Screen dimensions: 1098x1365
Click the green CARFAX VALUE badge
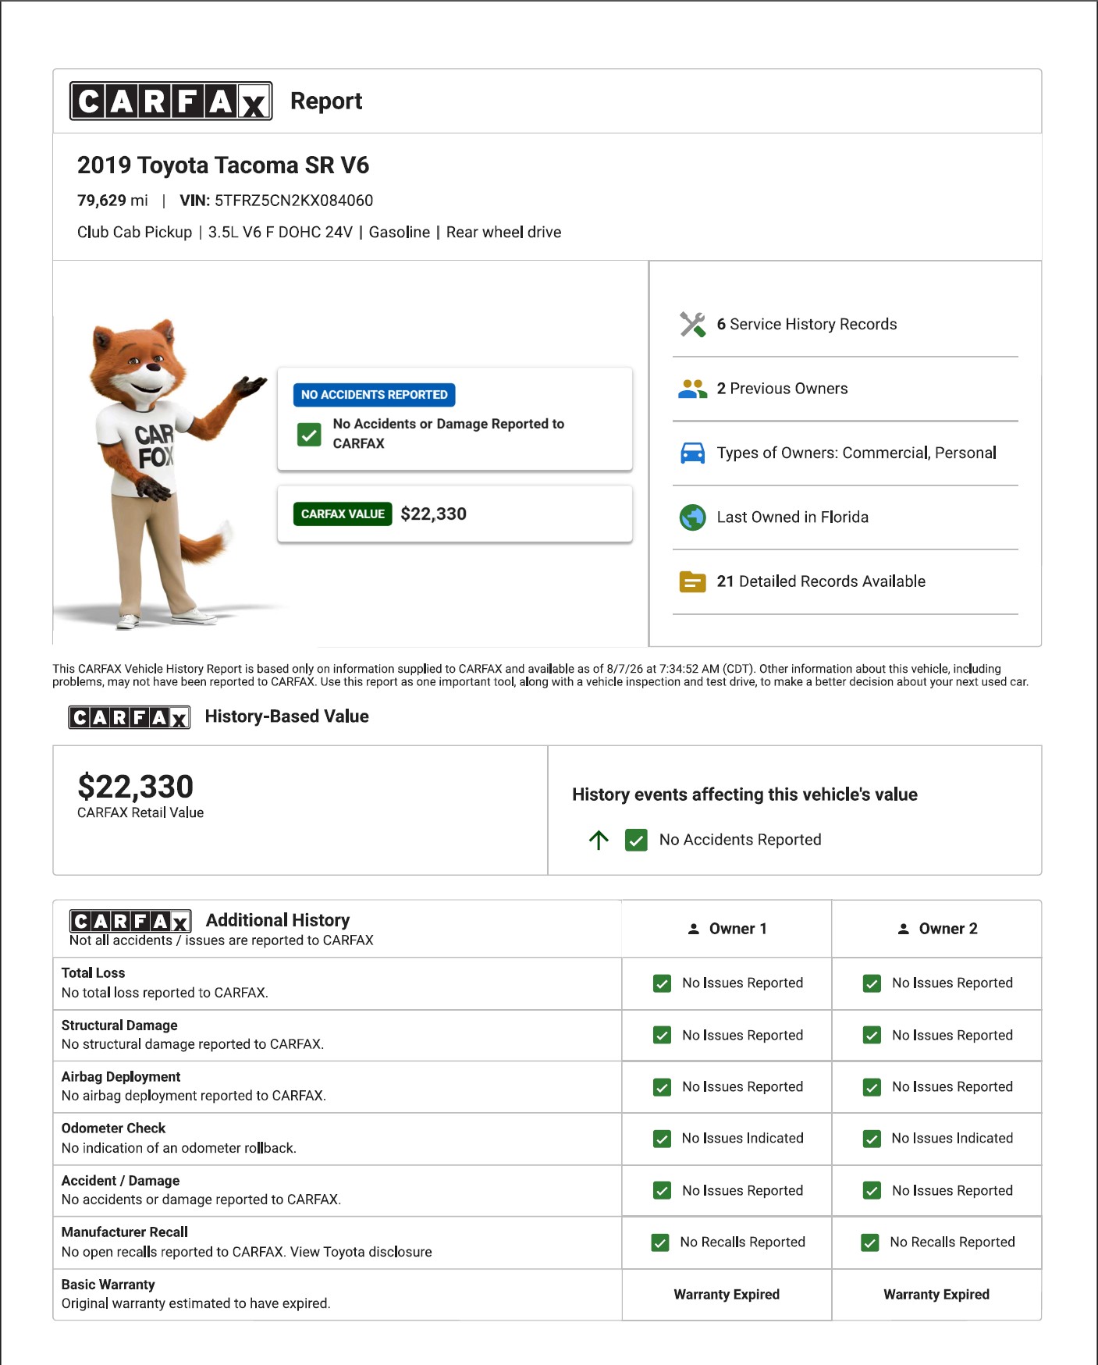[343, 514]
